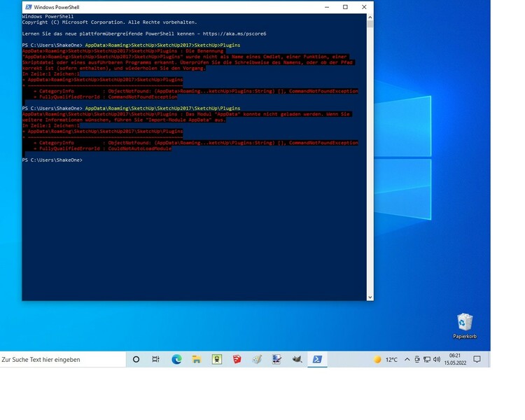This screenshot has width=525, height=420.
Task: Click the PowerShell icon in the title bar
Action: (x=27, y=7)
